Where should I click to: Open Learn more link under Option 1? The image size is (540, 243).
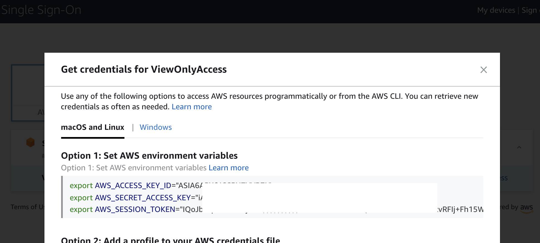229,168
